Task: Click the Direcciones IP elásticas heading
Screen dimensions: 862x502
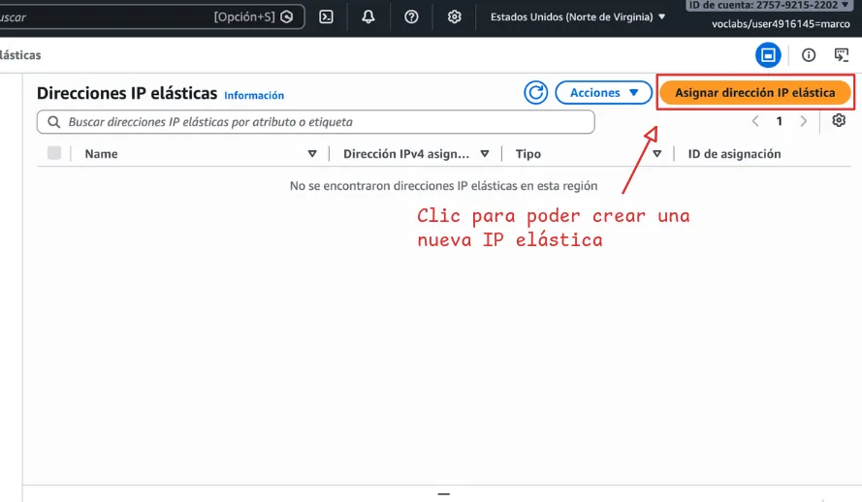Action: [127, 93]
